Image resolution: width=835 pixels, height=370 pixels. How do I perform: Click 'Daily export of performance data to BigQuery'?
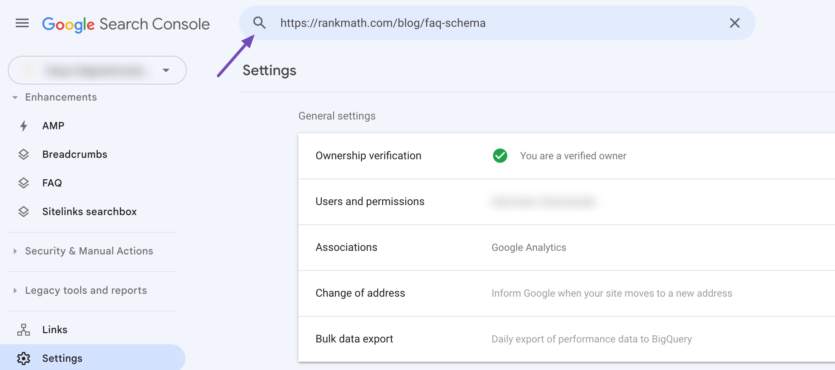tap(592, 339)
